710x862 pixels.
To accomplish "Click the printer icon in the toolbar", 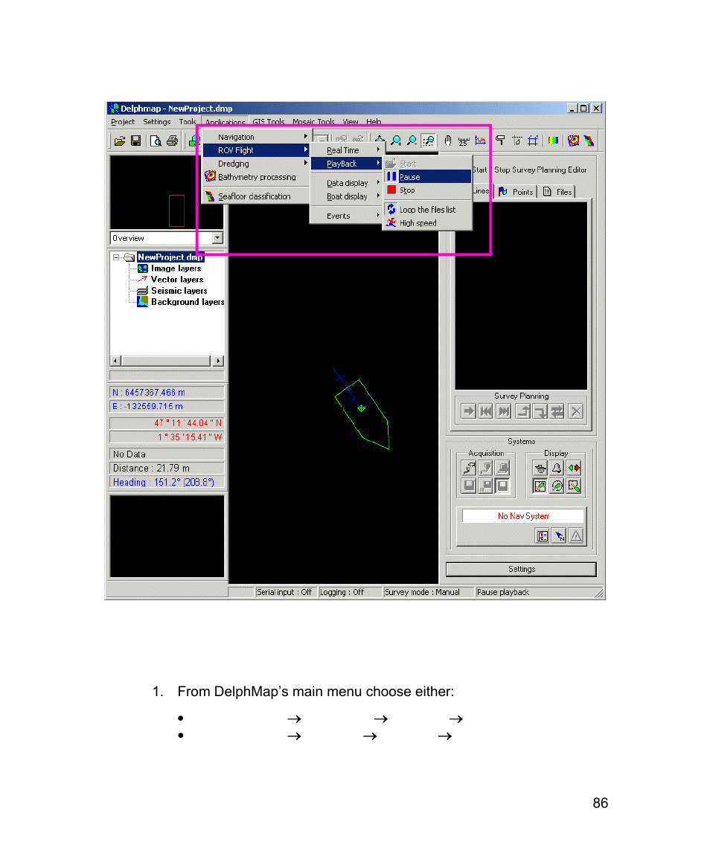I will [172, 141].
